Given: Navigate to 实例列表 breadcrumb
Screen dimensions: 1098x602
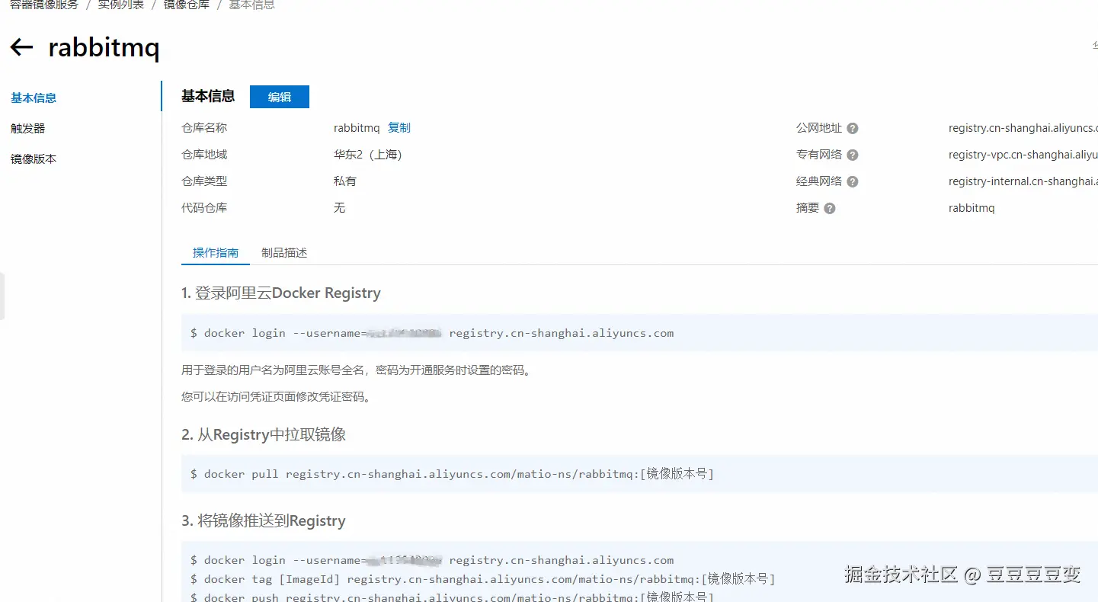Looking at the screenshot, I should click(x=121, y=5).
